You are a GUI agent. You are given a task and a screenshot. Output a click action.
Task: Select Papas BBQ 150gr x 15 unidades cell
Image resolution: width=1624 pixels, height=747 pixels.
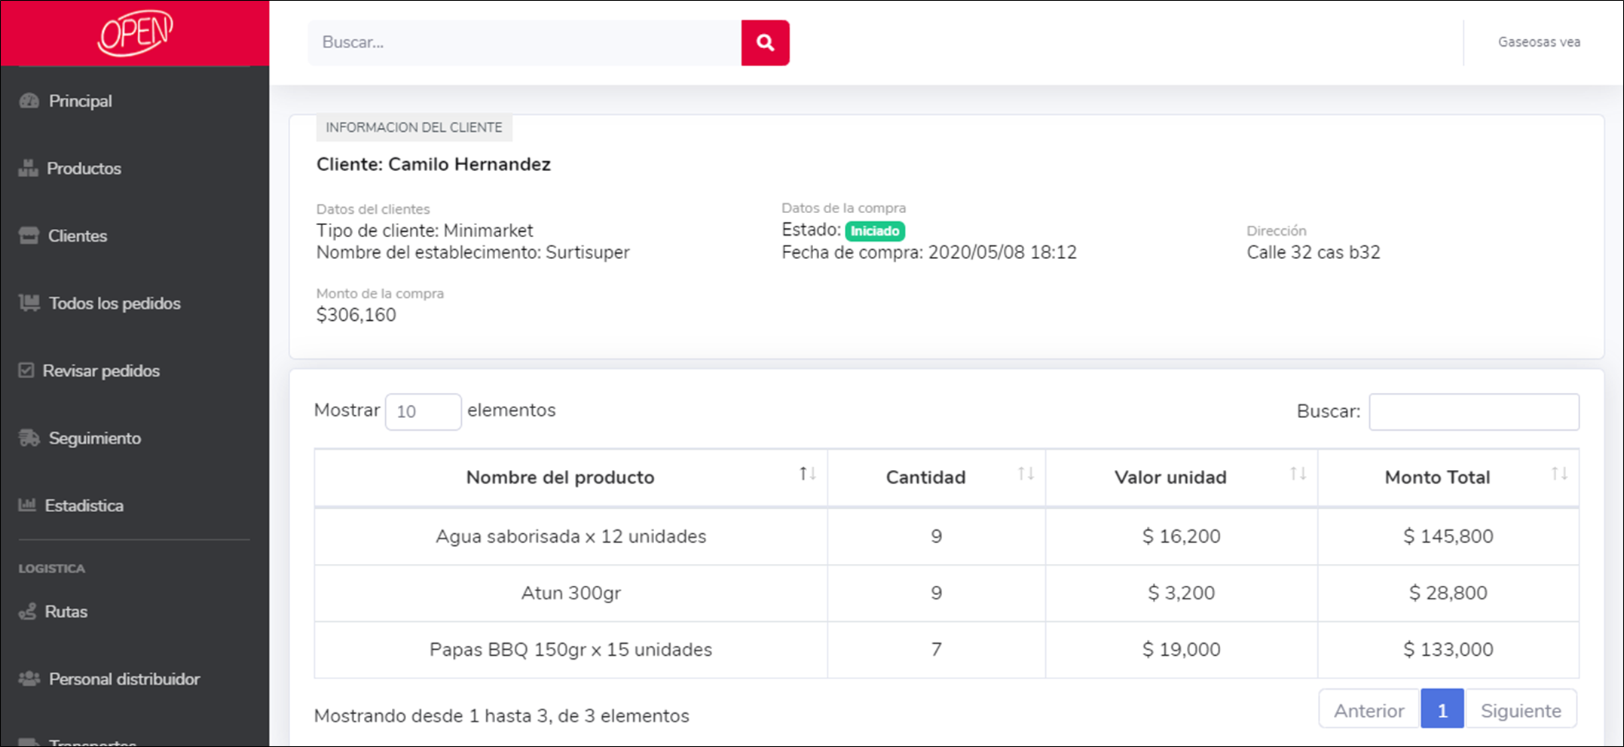[x=571, y=649]
